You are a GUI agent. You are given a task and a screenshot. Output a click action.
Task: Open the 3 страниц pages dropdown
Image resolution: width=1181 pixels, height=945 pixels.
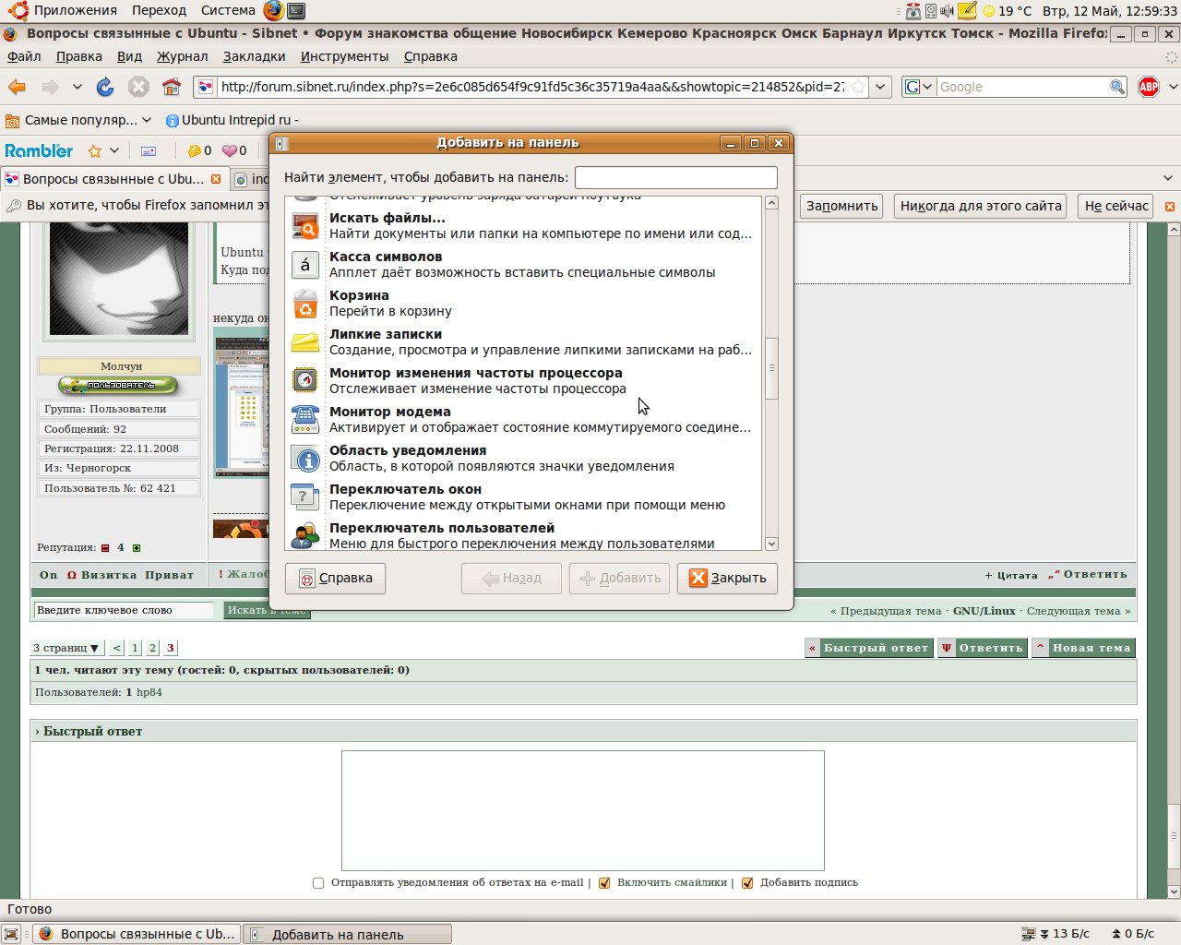(66, 648)
